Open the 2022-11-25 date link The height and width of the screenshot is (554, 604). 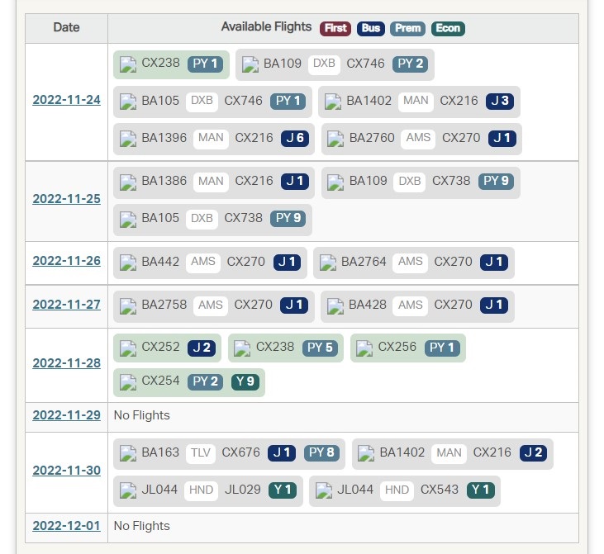pos(67,199)
